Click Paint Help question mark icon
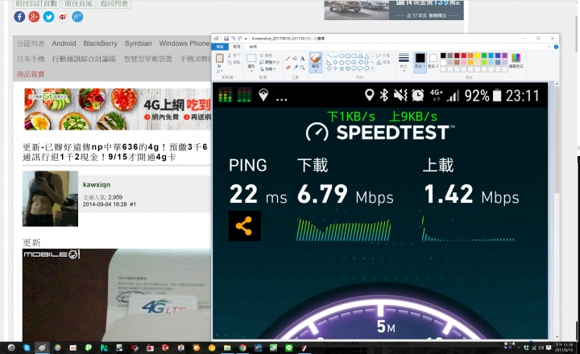The height and width of the screenshot is (354, 580). tap(556, 47)
